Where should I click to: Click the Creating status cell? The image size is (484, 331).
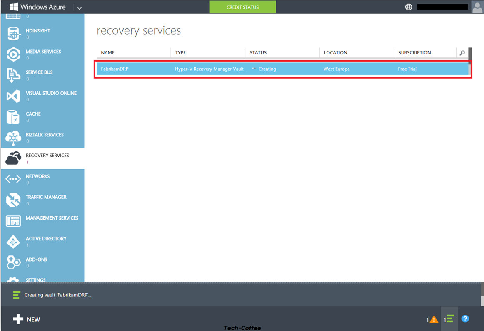267,69
